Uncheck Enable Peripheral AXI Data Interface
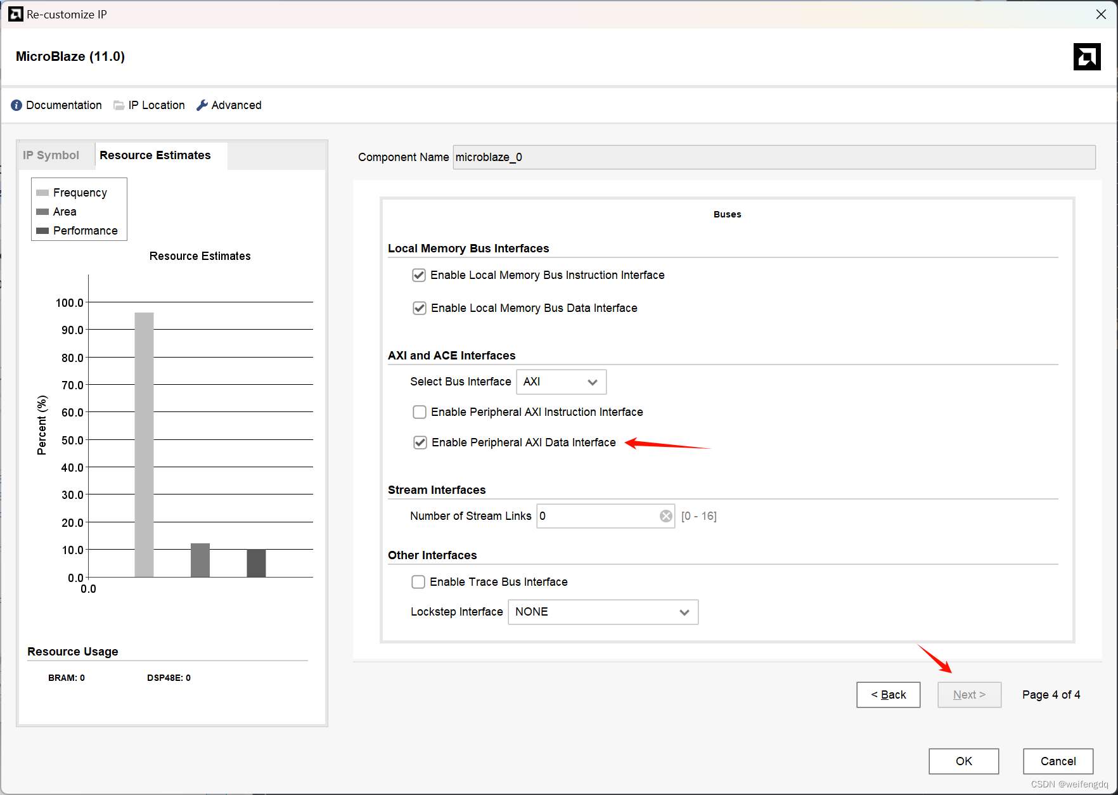1118x795 pixels. tap(420, 443)
